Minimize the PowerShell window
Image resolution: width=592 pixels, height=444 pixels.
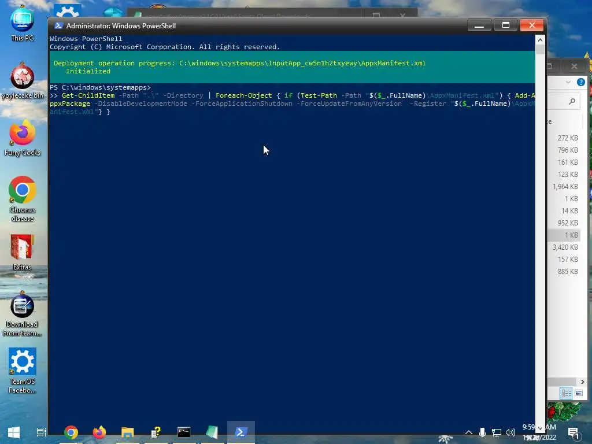pos(479,25)
